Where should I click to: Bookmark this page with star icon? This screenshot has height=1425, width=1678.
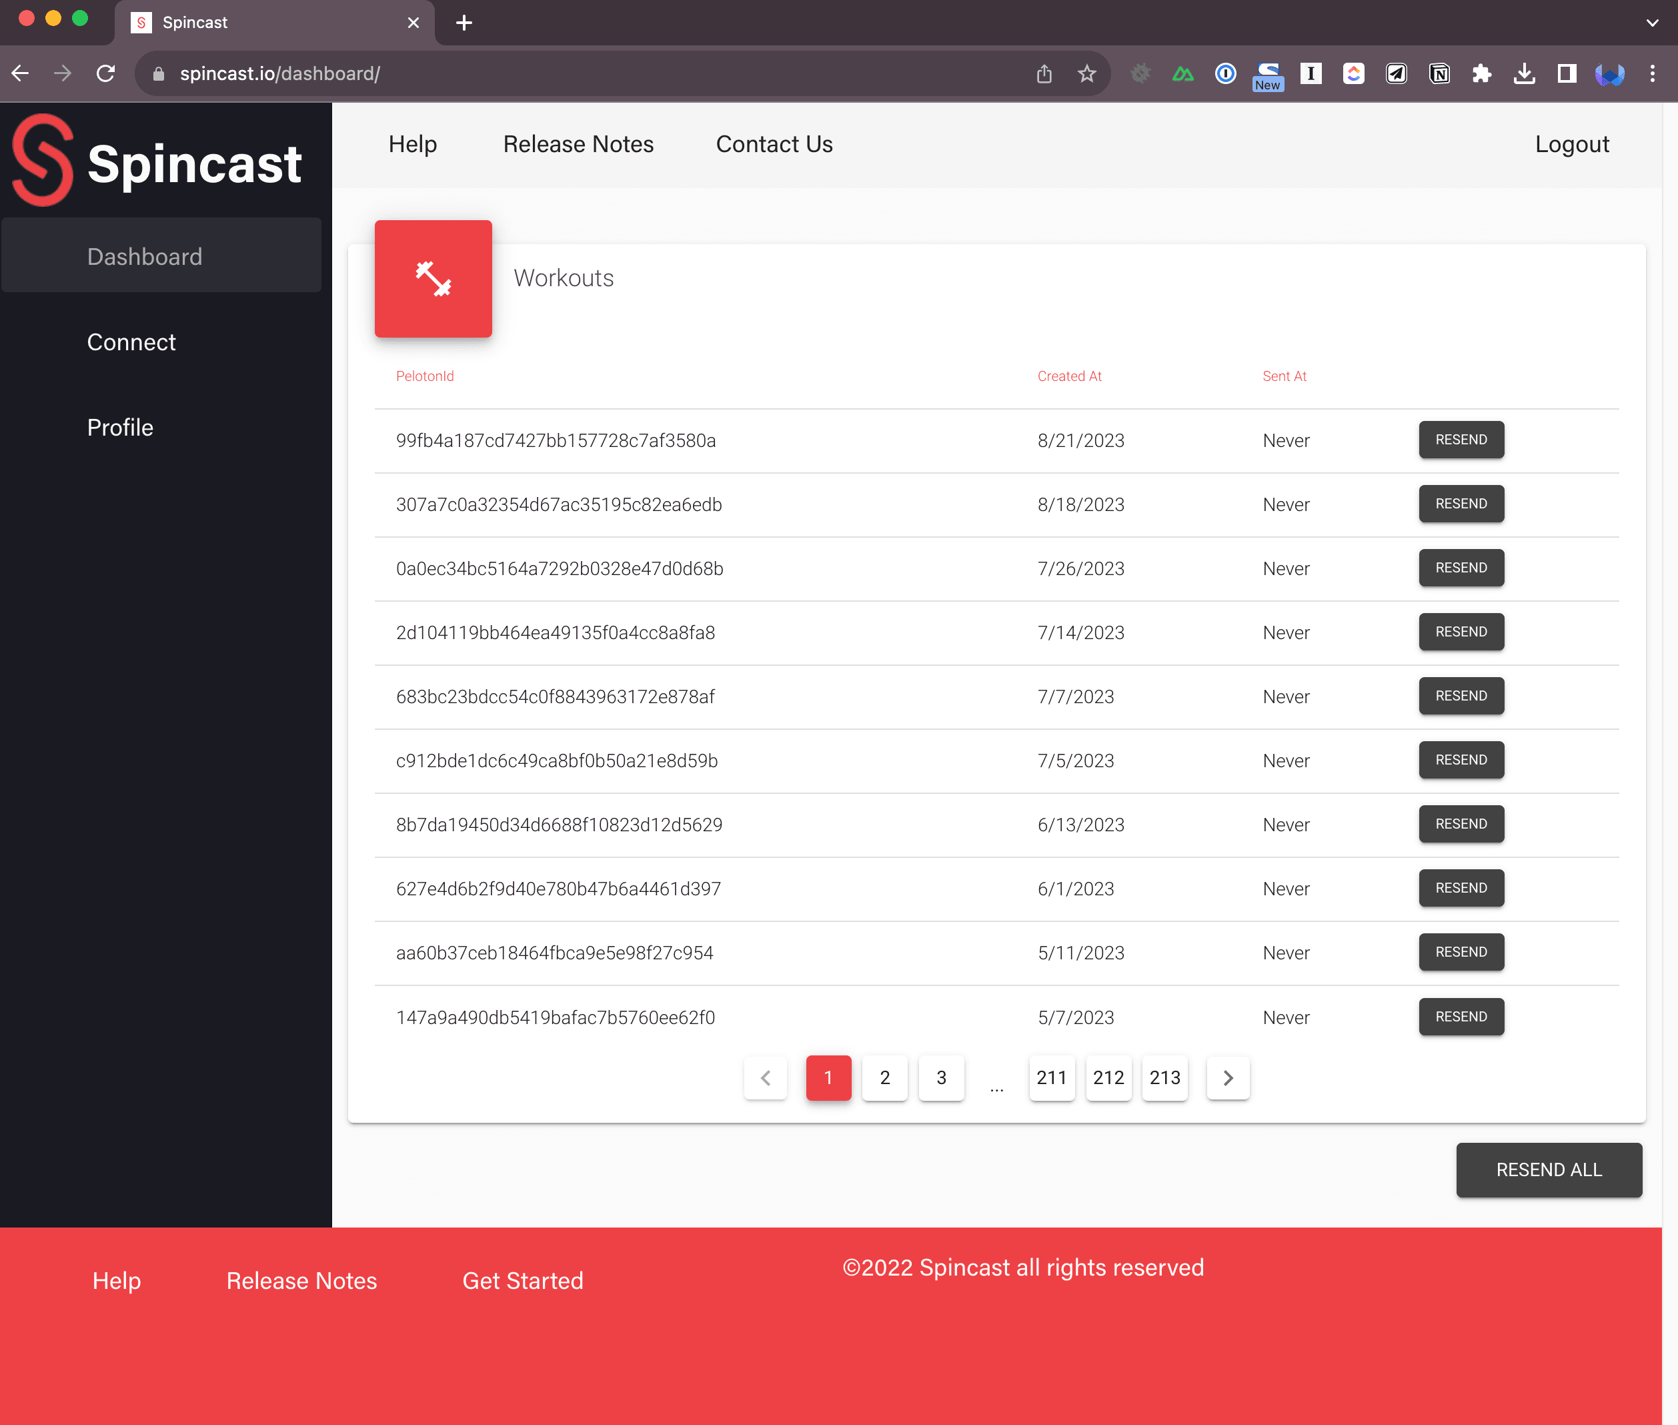click(x=1086, y=73)
